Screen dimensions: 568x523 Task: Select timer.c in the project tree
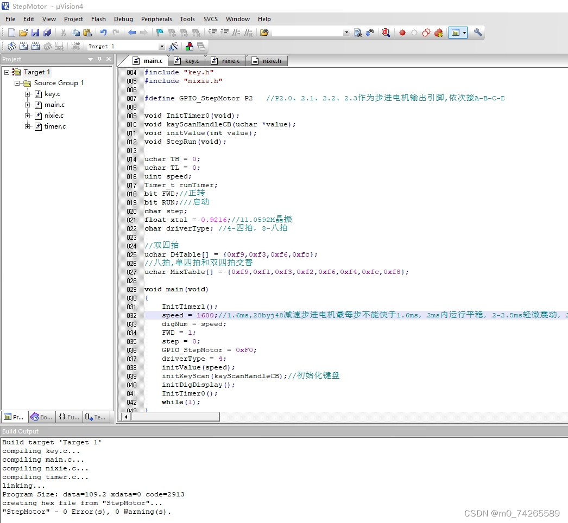pos(55,126)
